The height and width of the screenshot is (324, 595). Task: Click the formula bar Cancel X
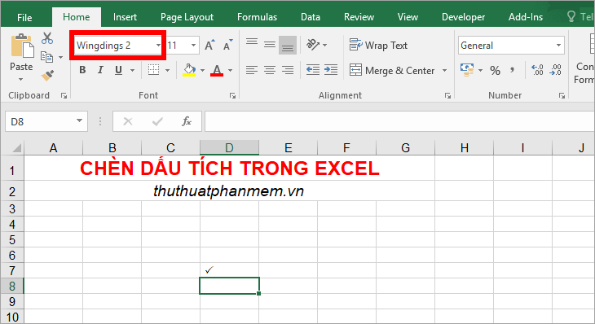click(x=128, y=121)
